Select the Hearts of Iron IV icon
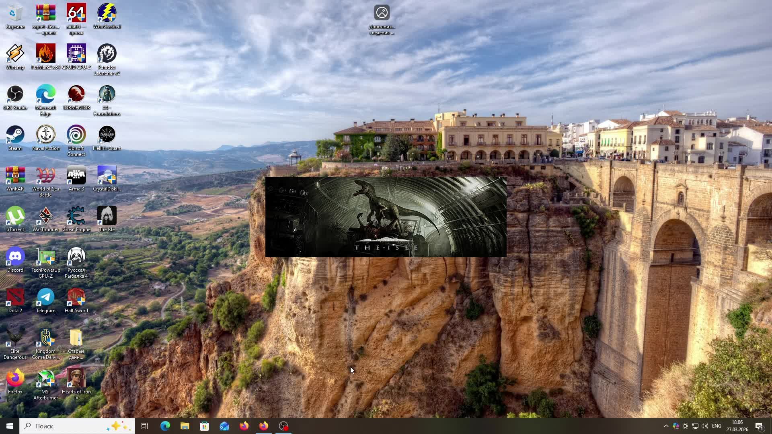Viewport: 772px width, 434px height. (x=76, y=379)
